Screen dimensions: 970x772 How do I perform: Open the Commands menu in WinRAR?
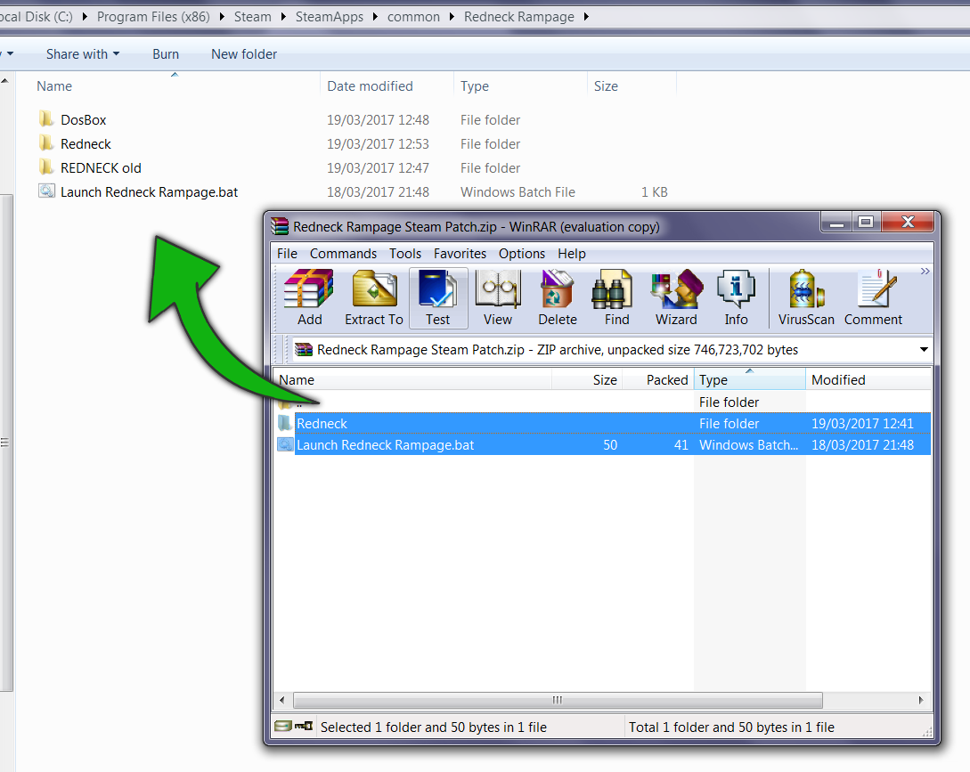tap(343, 254)
